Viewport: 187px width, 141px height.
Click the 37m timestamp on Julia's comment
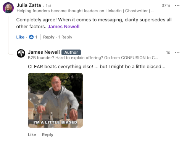166,5
